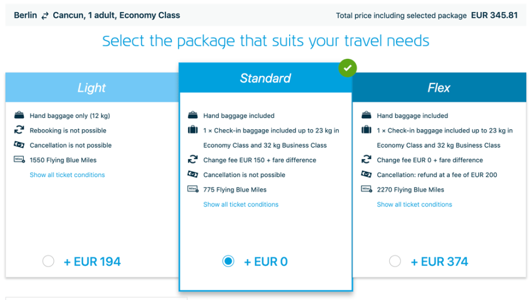
Task: Click the hand baggage icon in Light package
Action: coord(19,115)
